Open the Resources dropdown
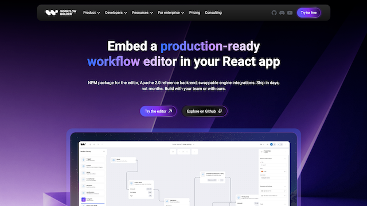 click(142, 13)
